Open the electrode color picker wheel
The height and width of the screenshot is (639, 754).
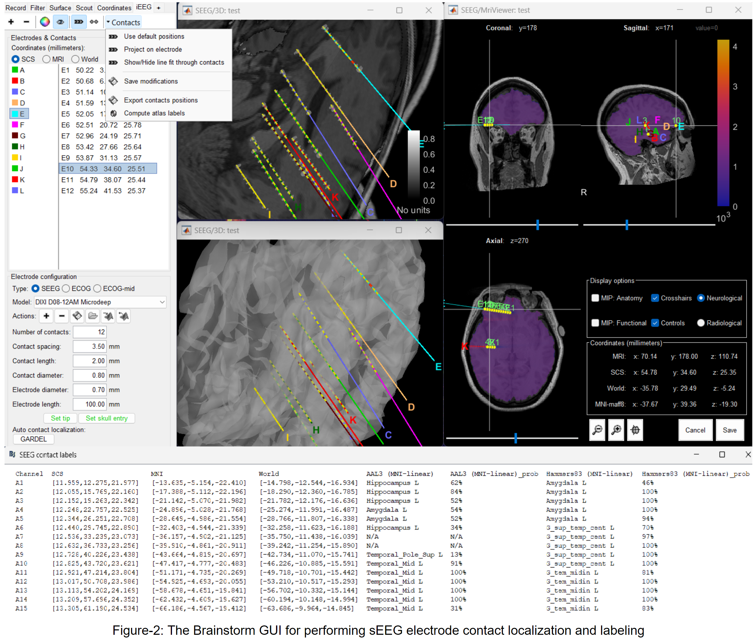point(45,22)
